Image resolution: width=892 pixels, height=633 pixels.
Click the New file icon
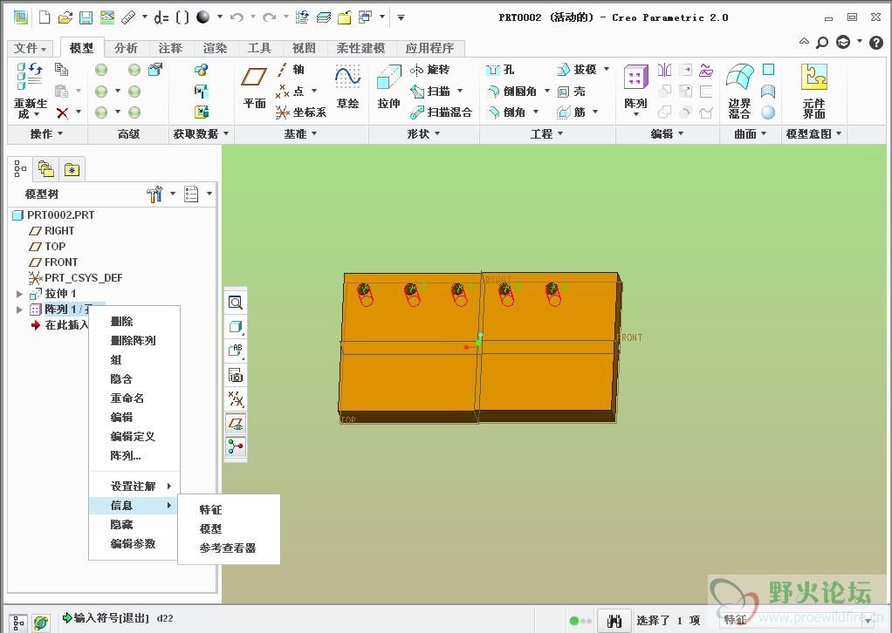tap(45, 17)
